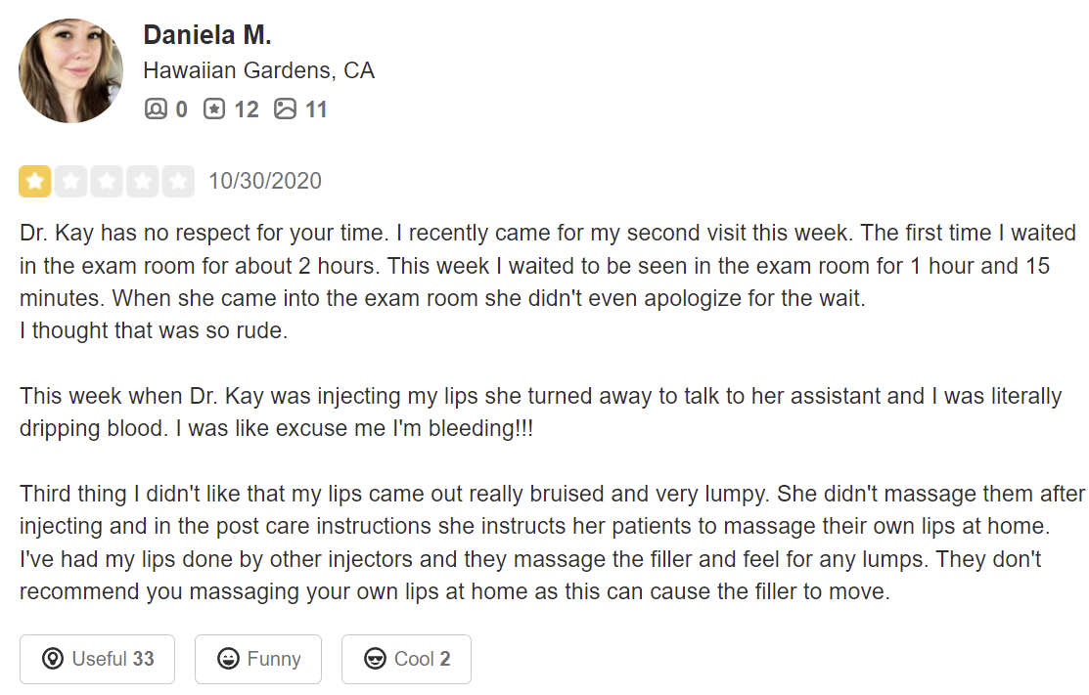Click the fourth rating star
Viewport: 1089px width, 695px height.
(142, 181)
